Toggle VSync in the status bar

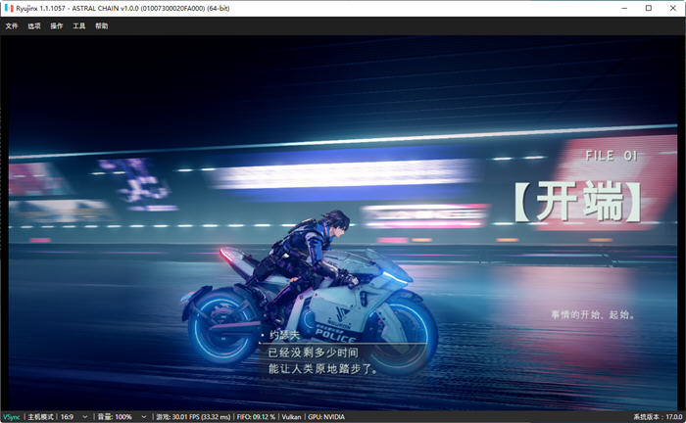click(x=12, y=417)
